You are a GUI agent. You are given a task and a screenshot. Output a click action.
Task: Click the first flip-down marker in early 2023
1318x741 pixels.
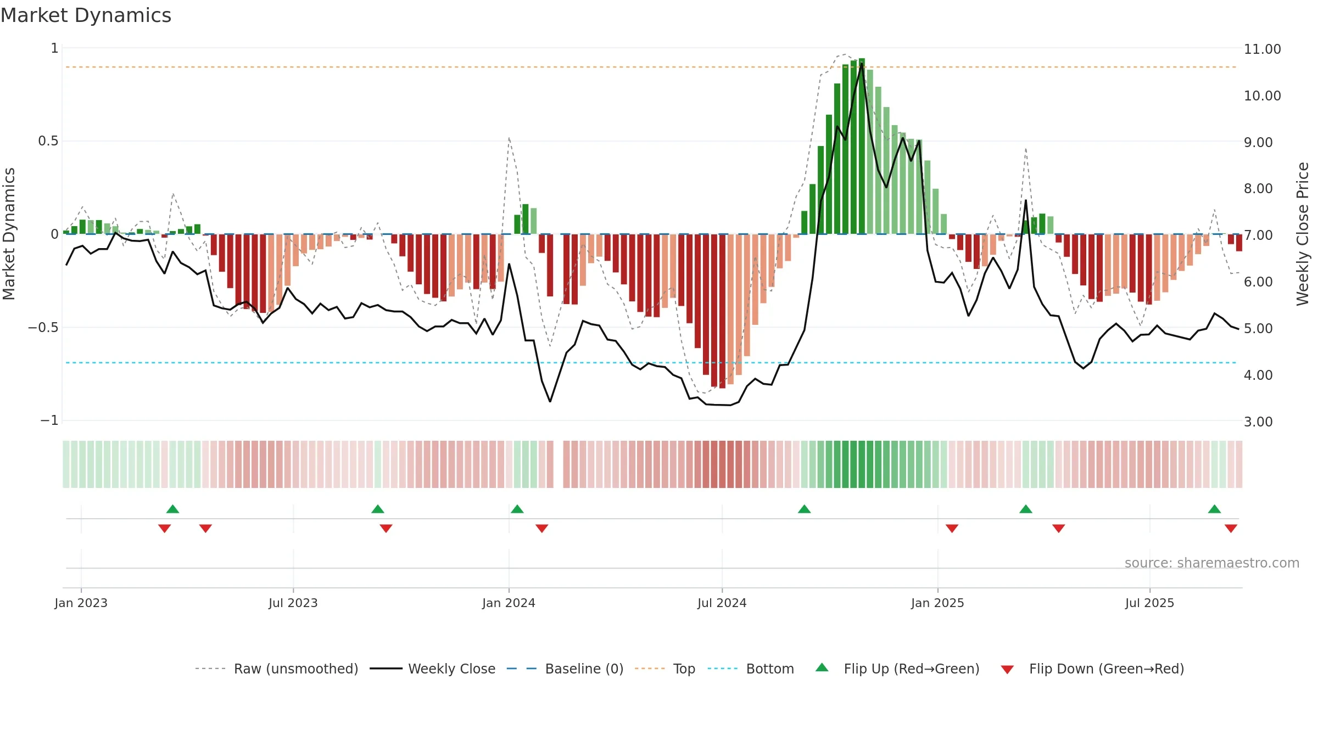(x=165, y=529)
